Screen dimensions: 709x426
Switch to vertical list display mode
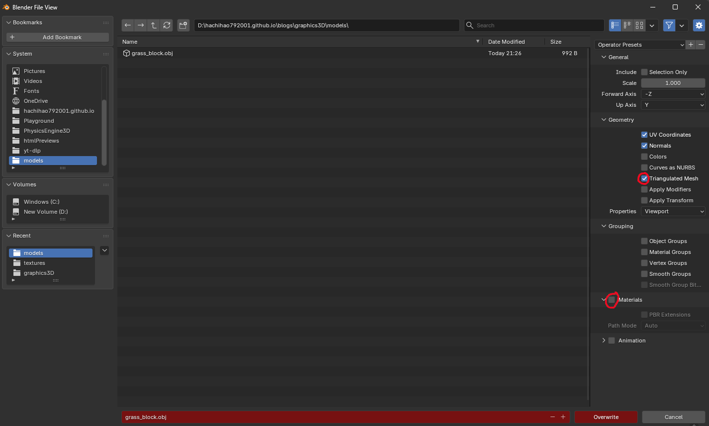tap(615, 25)
